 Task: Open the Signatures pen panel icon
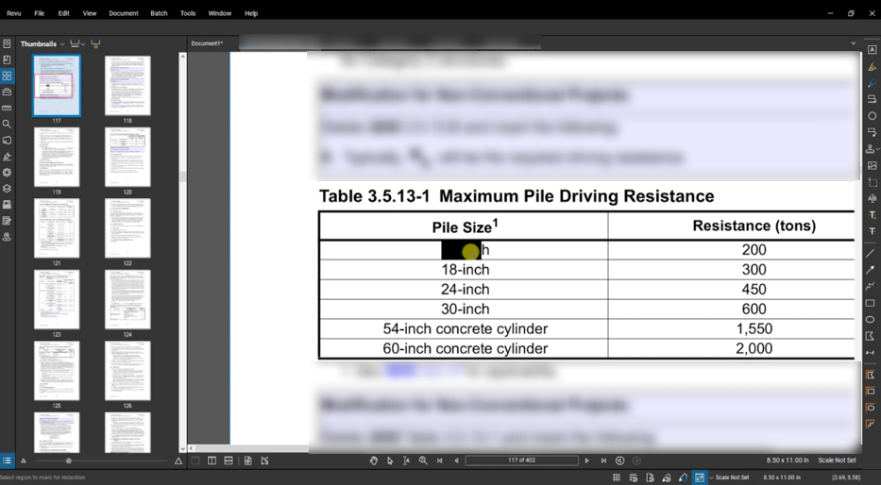7,157
